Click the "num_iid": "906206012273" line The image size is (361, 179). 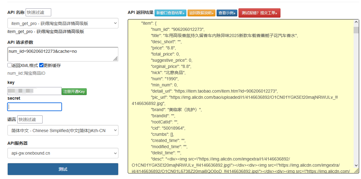pyautogui.click(x=177, y=29)
